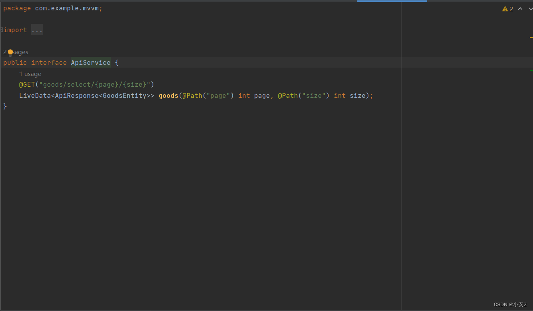Open the intention actions lightbulb
This screenshot has height=311, width=533.
[x=10, y=52]
